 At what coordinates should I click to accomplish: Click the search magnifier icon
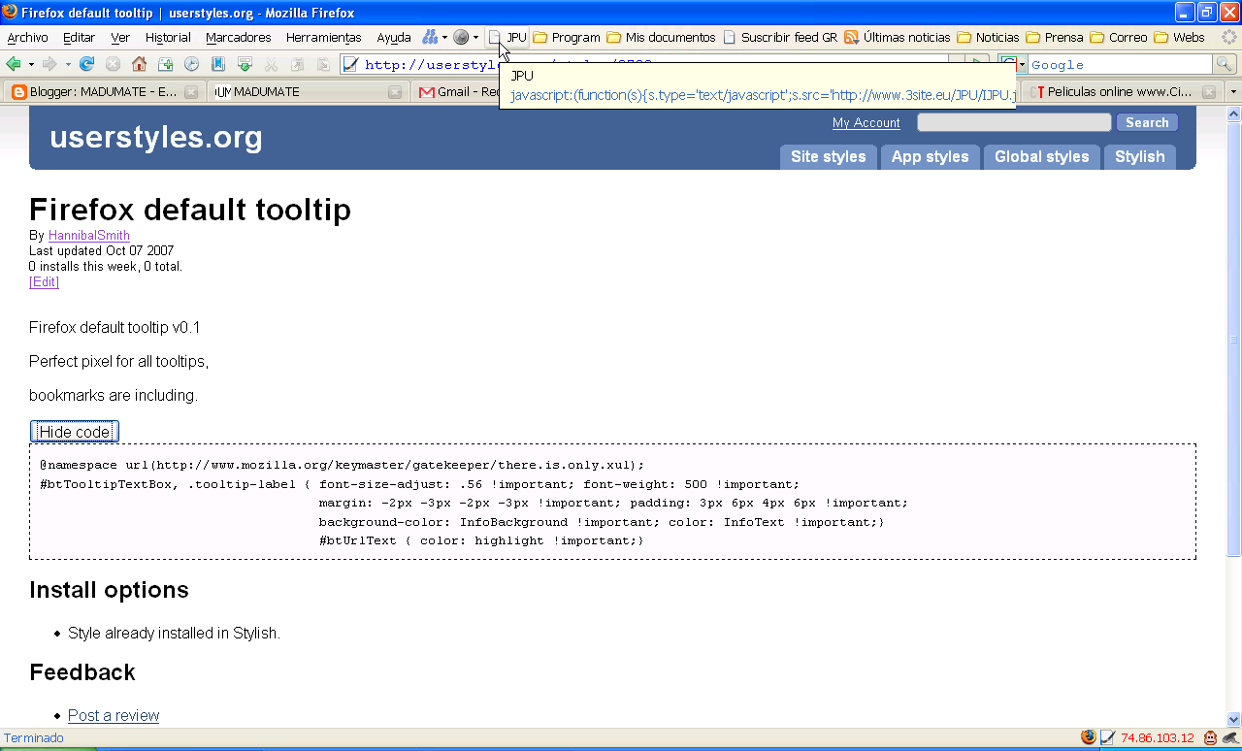coord(1226,64)
